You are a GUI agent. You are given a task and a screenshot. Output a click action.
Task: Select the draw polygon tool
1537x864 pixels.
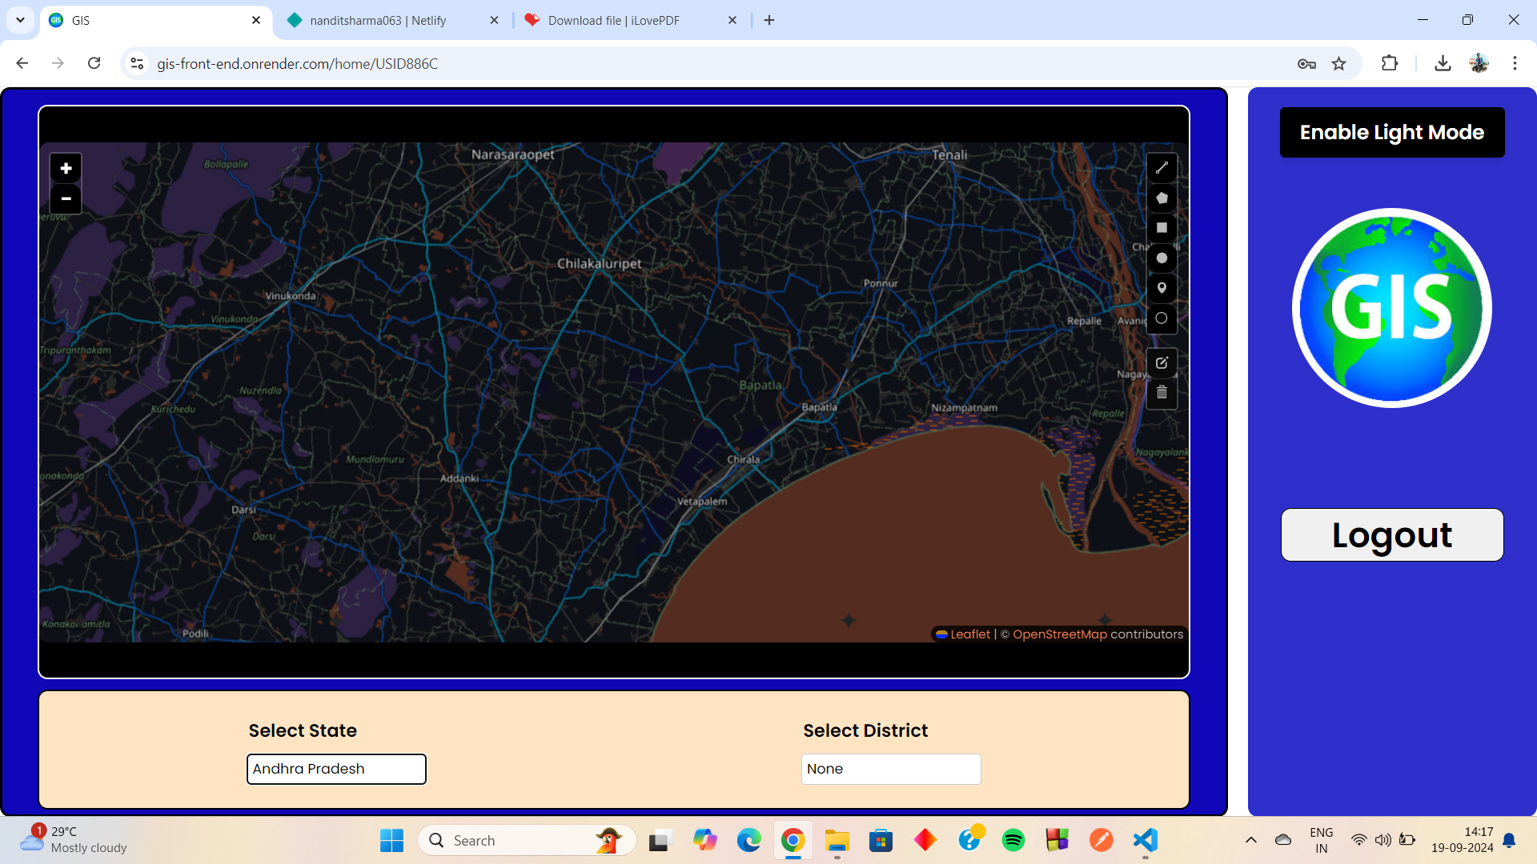pyautogui.click(x=1162, y=198)
